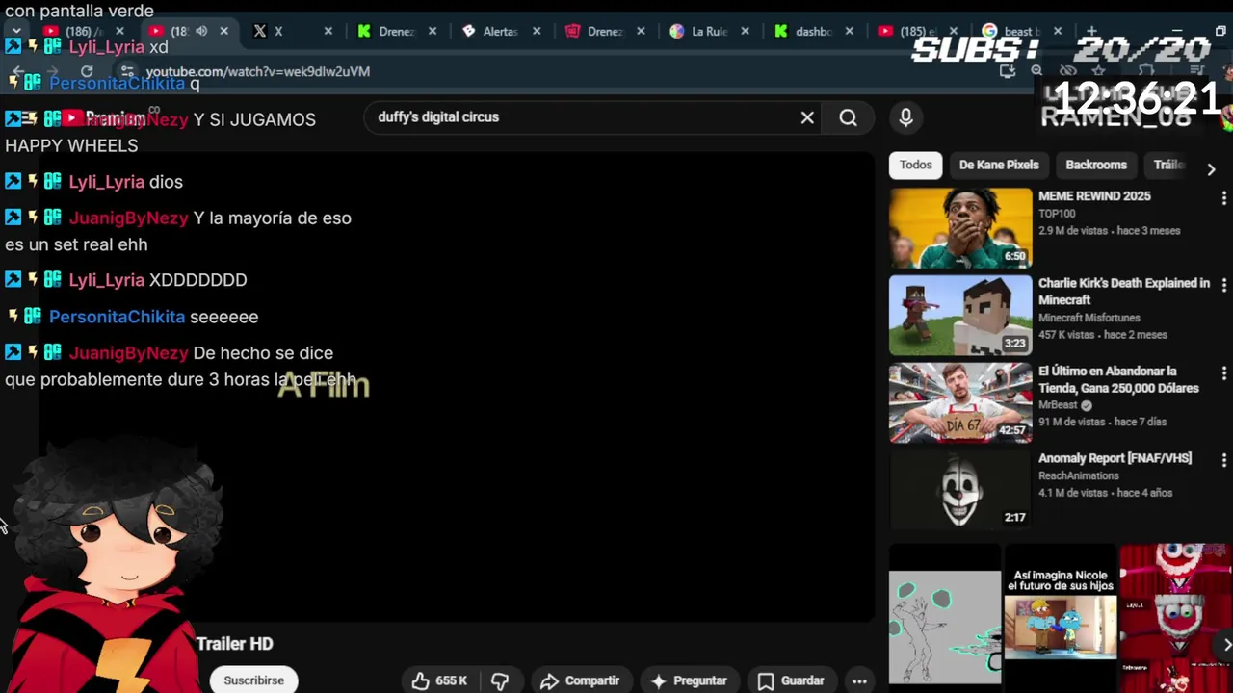The height and width of the screenshot is (693, 1233).
Task: Expand the tab search chevron
Action: [x=16, y=31]
